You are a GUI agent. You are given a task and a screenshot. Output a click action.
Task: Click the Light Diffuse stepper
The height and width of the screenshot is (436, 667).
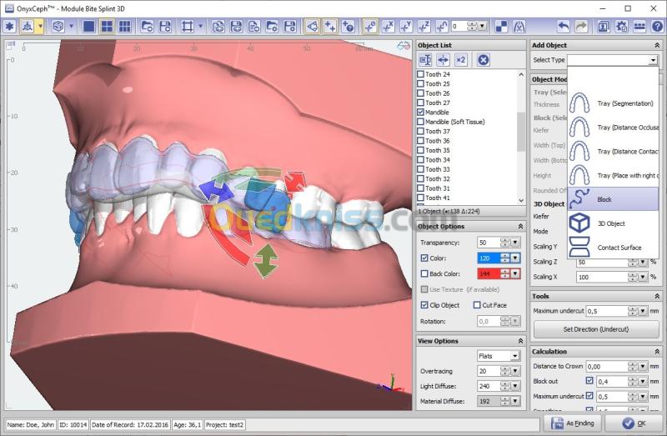pyautogui.click(x=504, y=386)
